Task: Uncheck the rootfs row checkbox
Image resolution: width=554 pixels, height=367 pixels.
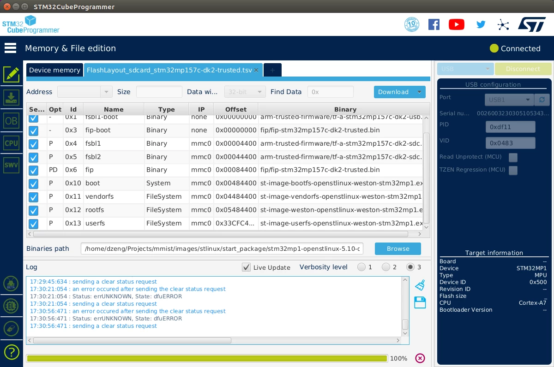Action: pos(33,211)
